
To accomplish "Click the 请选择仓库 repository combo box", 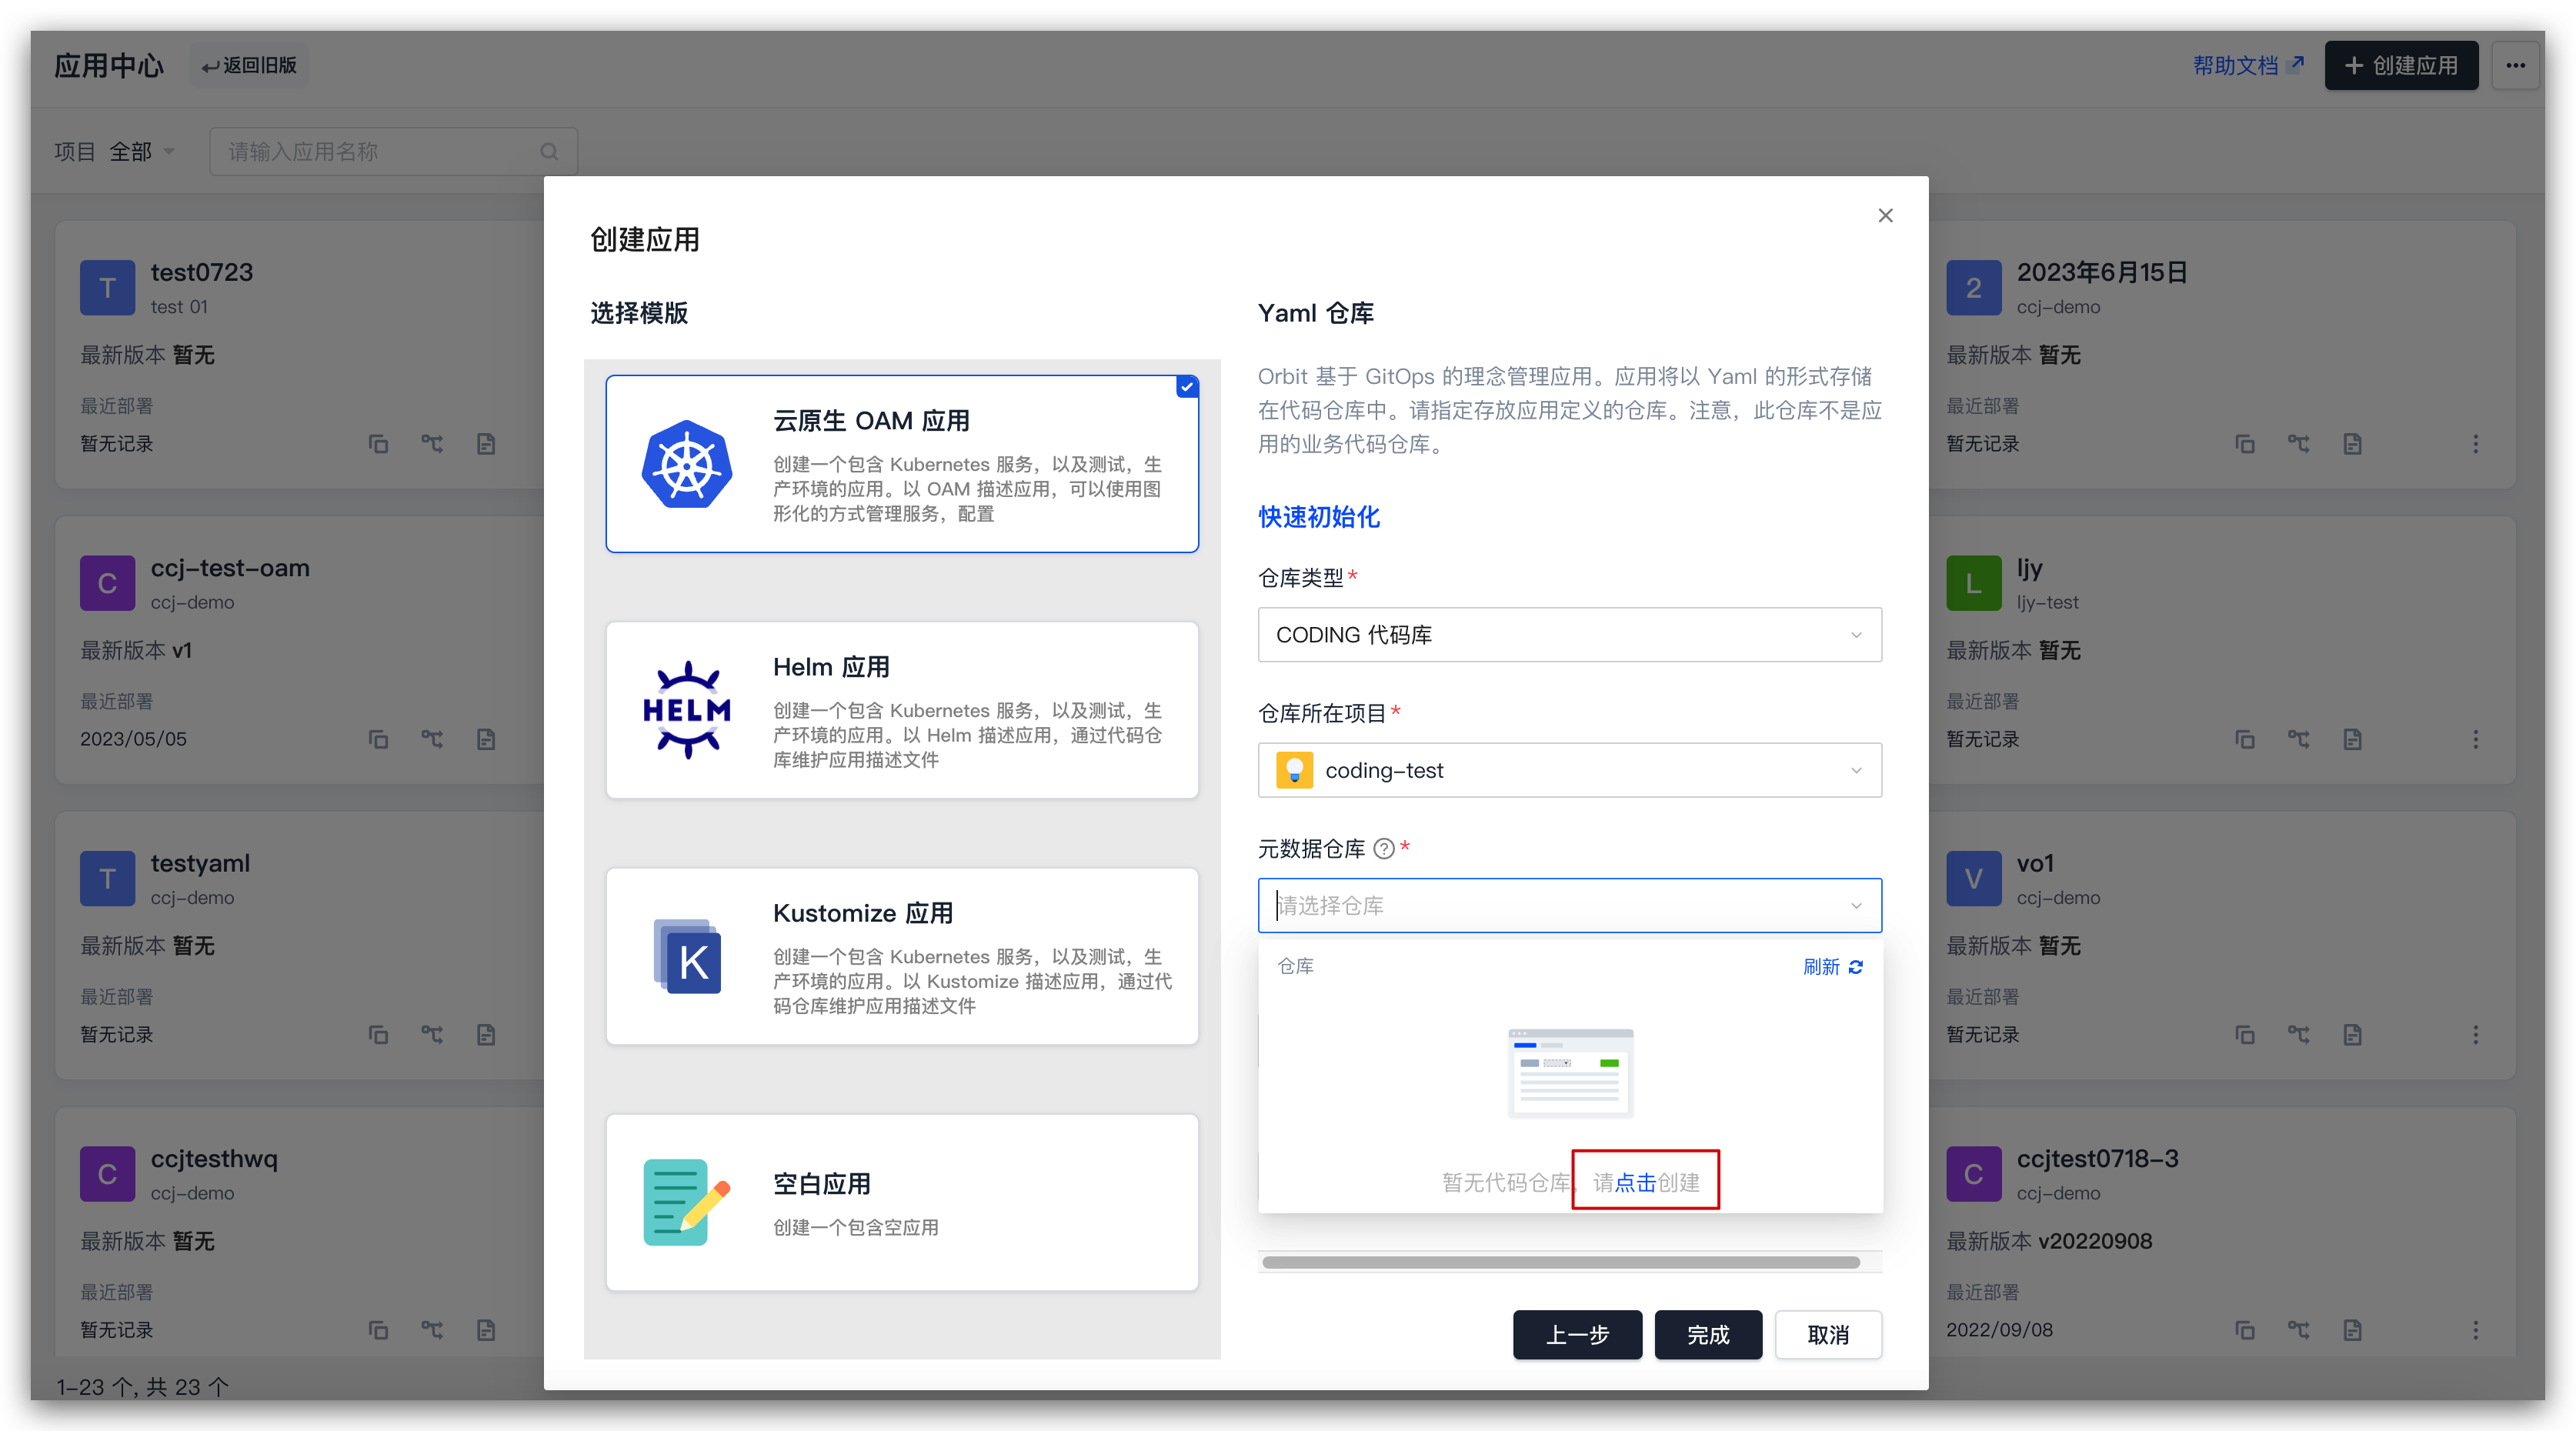I will pyautogui.click(x=1569, y=906).
